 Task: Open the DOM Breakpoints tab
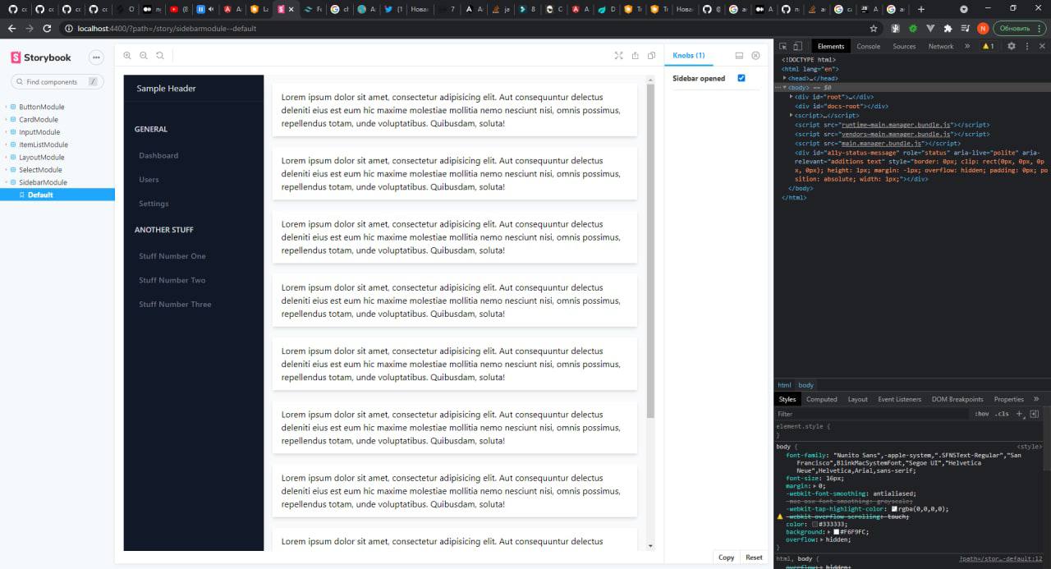pyautogui.click(x=957, y=399)
